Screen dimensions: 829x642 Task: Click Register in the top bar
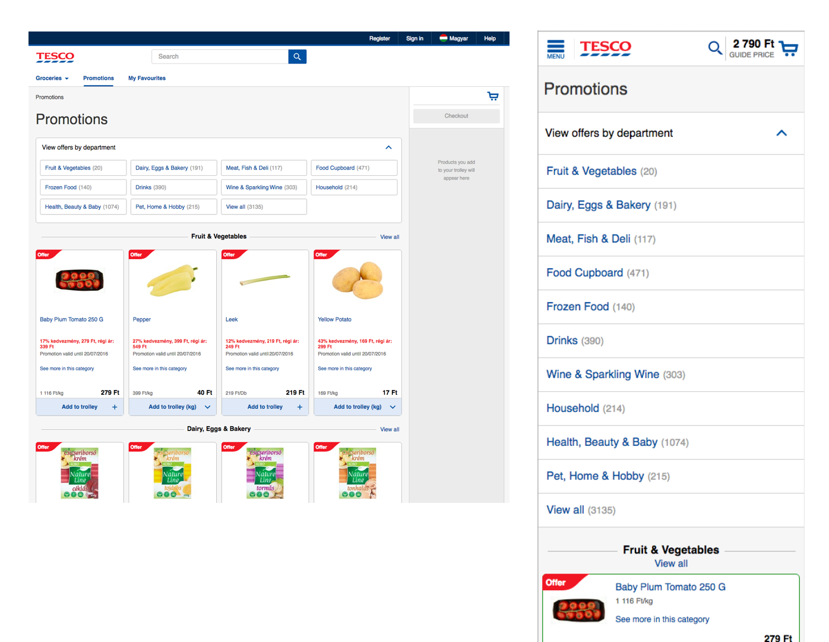click(379, 39)
